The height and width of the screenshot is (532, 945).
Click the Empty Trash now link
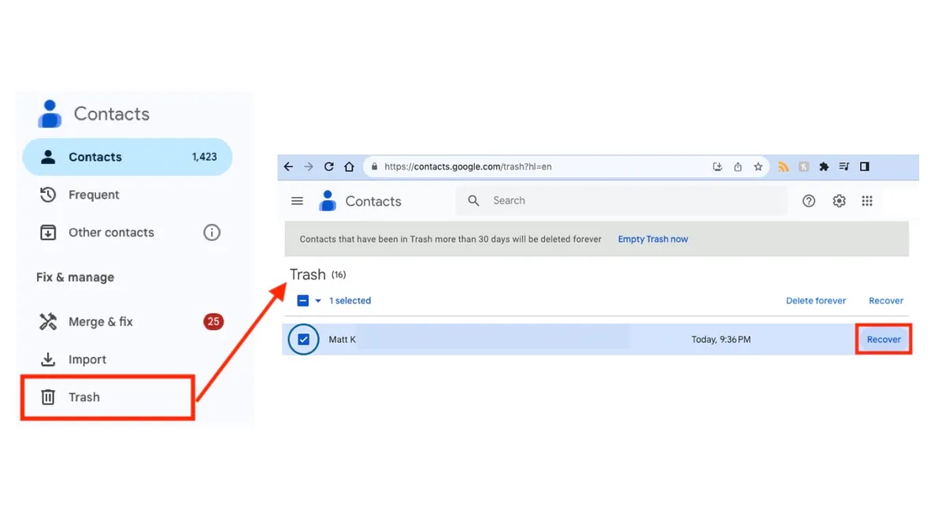click(x=653, y=239)
